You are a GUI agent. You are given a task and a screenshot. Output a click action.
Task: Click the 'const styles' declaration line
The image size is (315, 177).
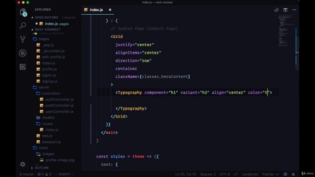click(127, 156)
